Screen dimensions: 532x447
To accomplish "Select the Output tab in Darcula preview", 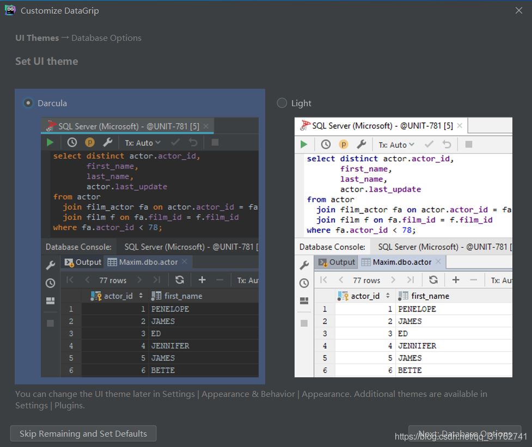I will [83, 262].
